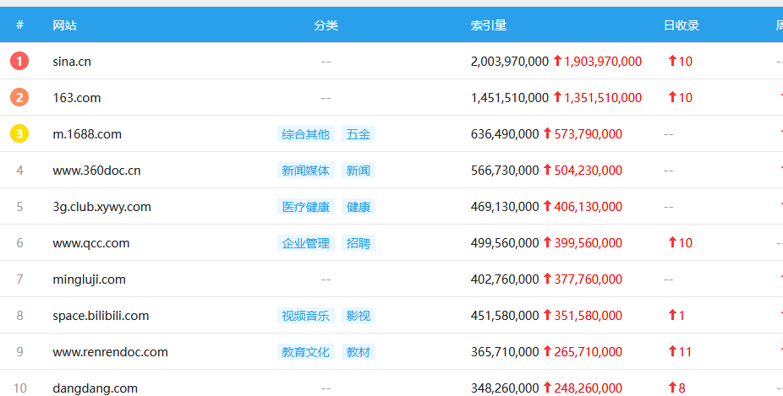This screenshot has height=396, width=783.
Task: Click up arrow in www.qcc.com daily column
Action: tap(672, 242)
